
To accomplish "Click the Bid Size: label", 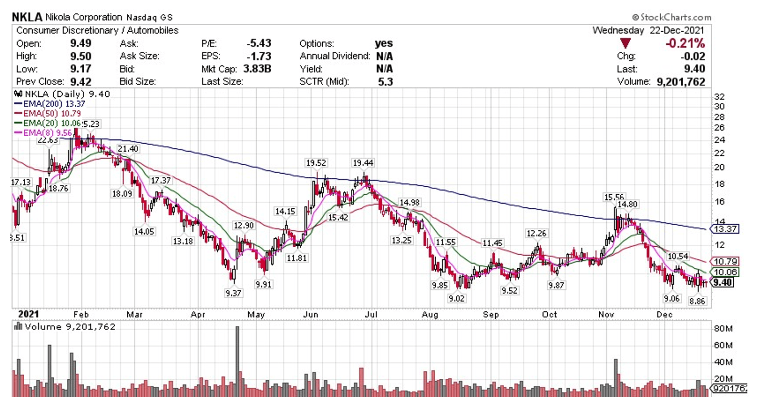I will (138, 82).
